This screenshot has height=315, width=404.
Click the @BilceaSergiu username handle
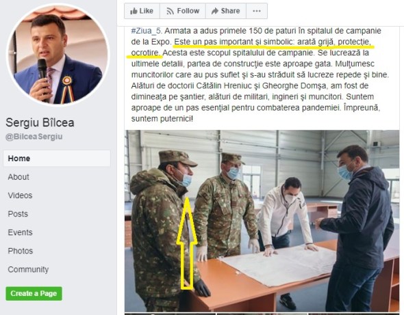34,137
